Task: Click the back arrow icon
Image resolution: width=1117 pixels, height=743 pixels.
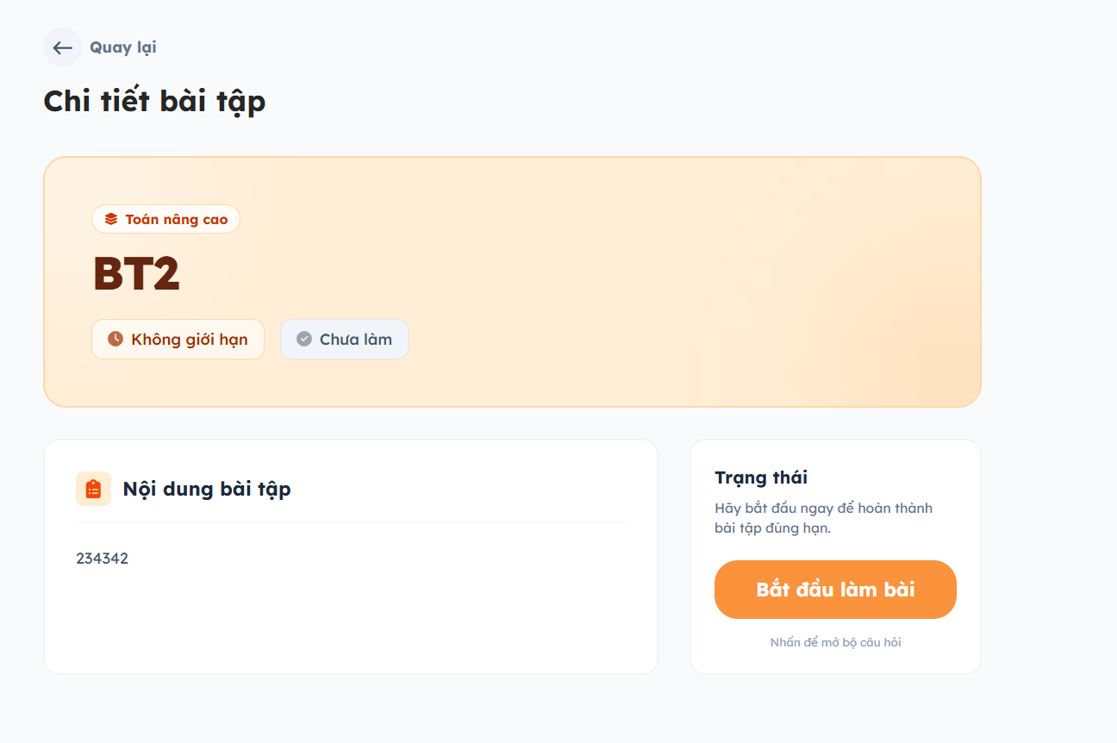Action: pos(62,47)
